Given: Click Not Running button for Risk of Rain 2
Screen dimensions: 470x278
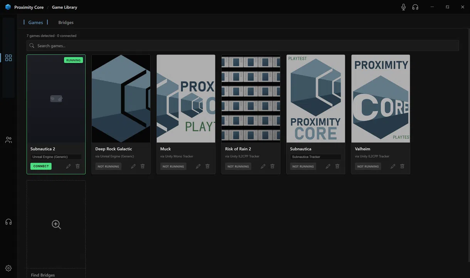Looking at the screenshot, I should click(x=238, y=166).
